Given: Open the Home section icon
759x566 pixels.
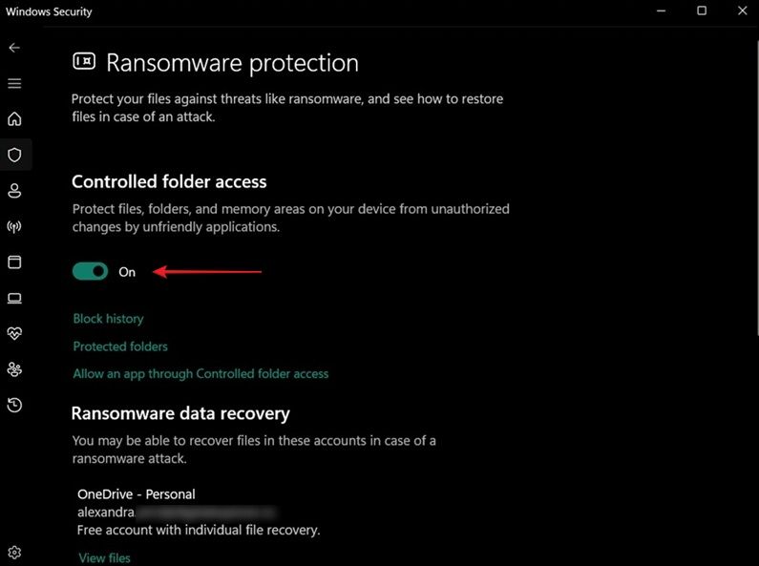Looking at the screenshot, I should 14,119.
